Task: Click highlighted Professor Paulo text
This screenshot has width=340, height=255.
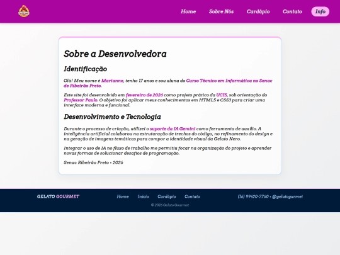Action: [81, 100]
